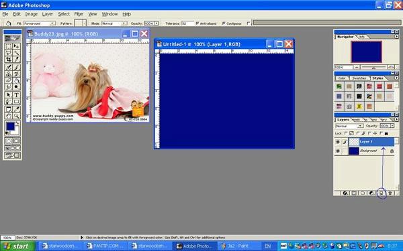Select the Crop tool
Viewport: 403px width, 251px height.
(9, 60)
